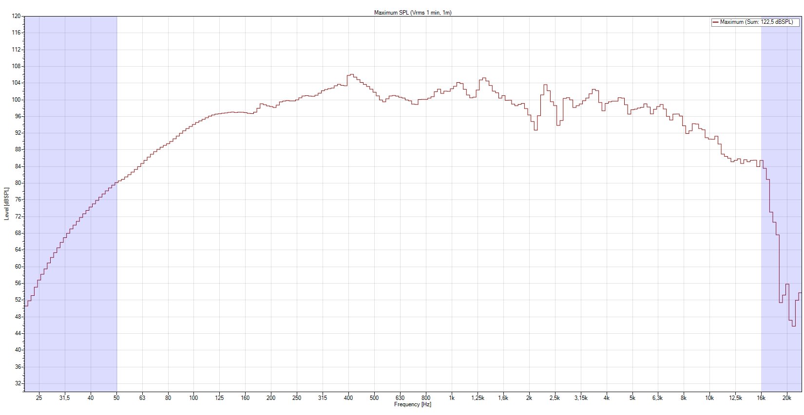Click the 3,15k frequency tick label
This screenshot has height=415, width=804.
[x=580, y=398]
